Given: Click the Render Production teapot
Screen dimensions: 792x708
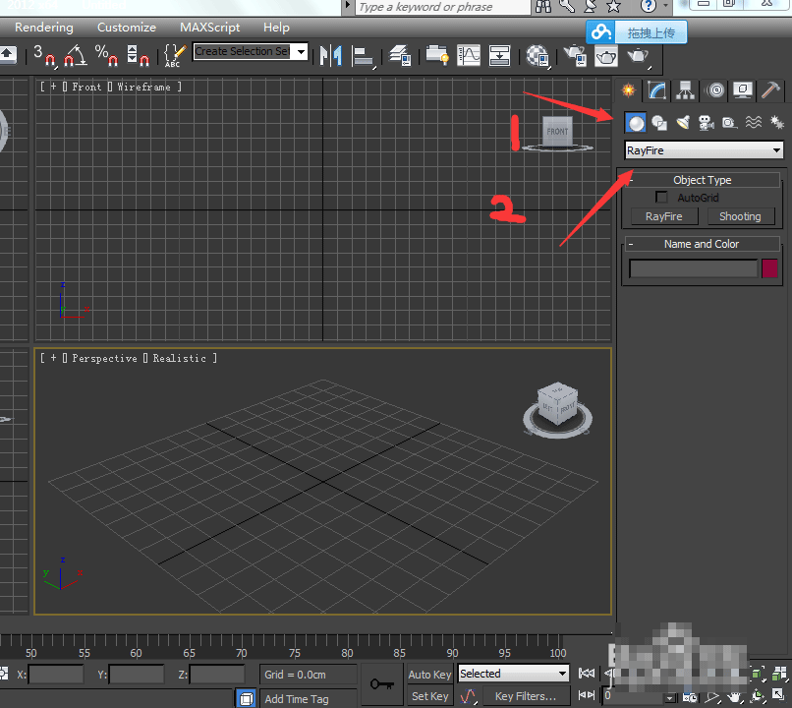Looking at the screenshot, I should [x=638, y=55].
